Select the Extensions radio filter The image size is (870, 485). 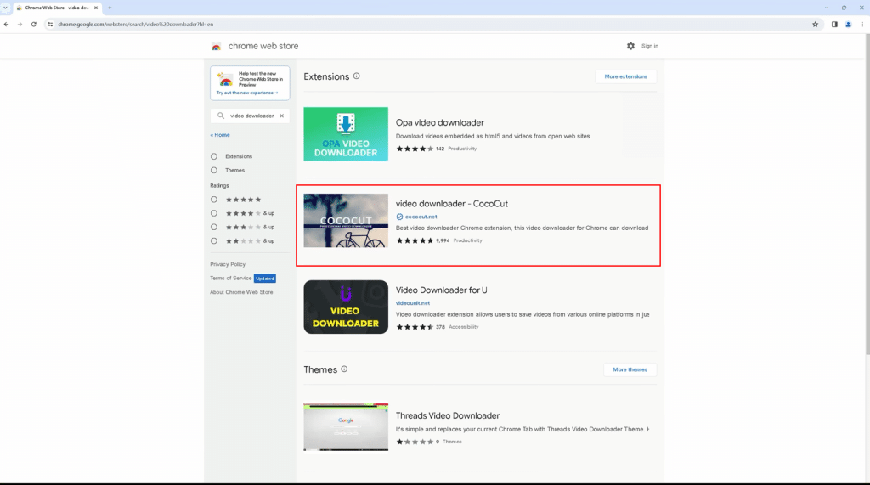[214, 156]
